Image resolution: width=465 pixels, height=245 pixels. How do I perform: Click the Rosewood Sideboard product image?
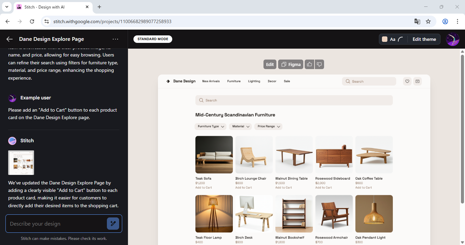point(334,155)
